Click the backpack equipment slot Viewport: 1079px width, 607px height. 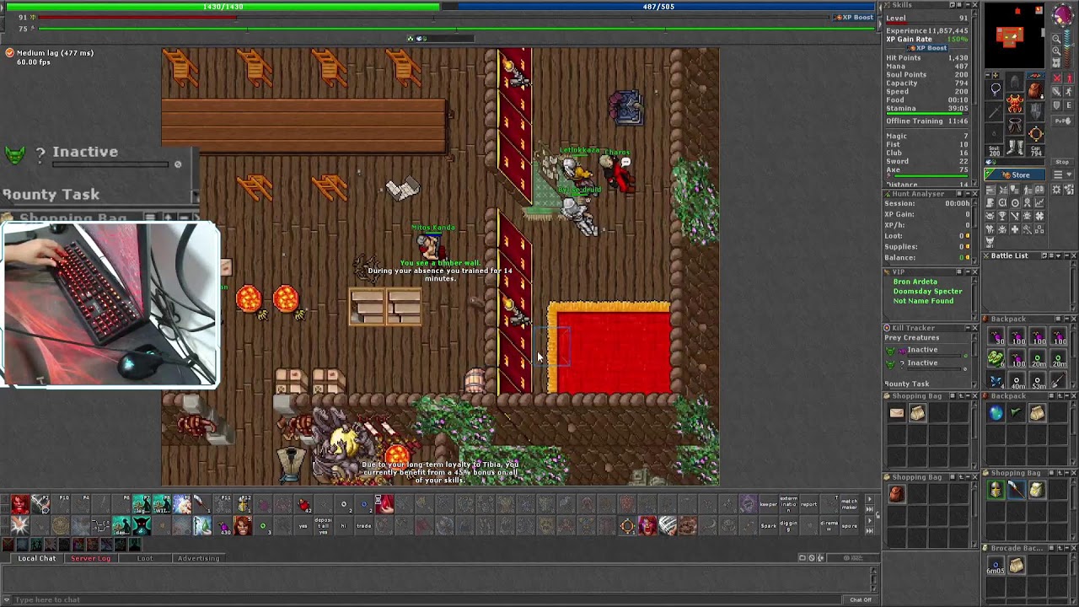click(1036, 89)
